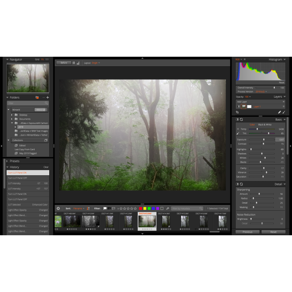Toggle Layer 1 visibility

point(238,106)
